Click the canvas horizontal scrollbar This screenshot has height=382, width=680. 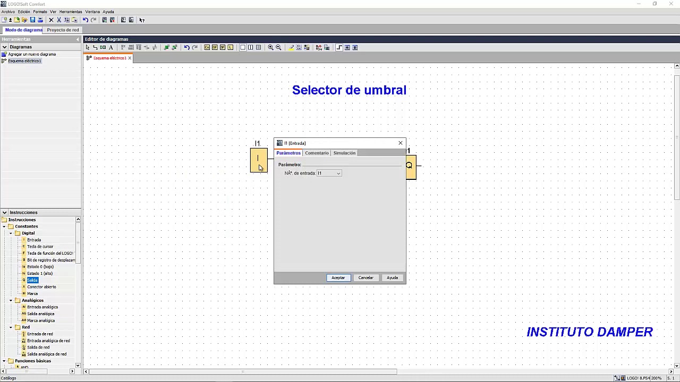[243, 371]
